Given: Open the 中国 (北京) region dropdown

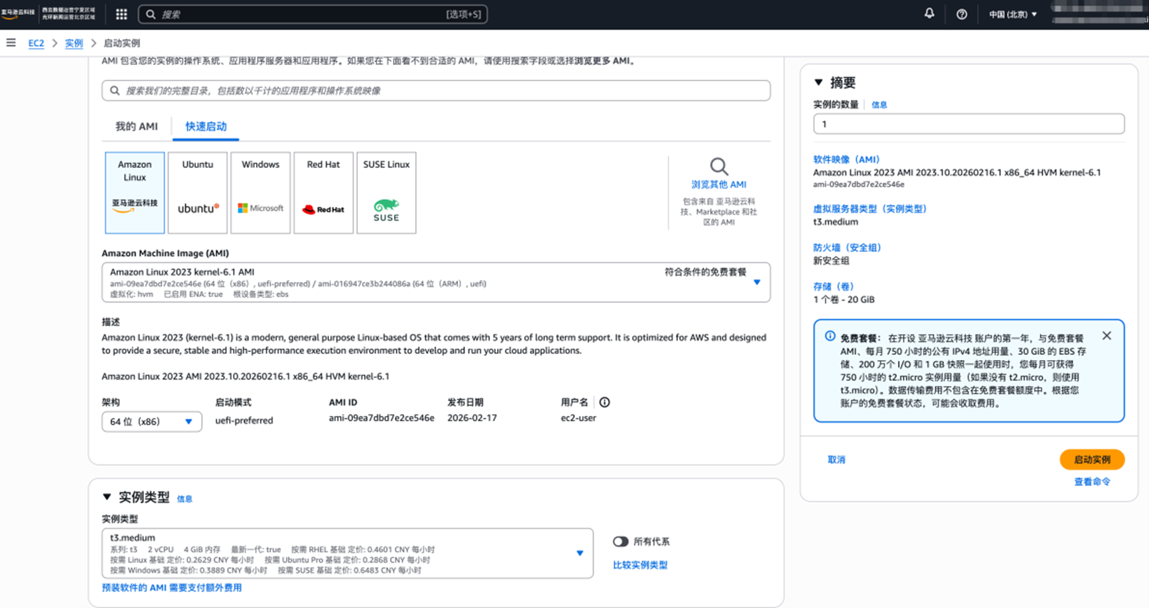Looking at the screenshot, I should (1013, 14).
